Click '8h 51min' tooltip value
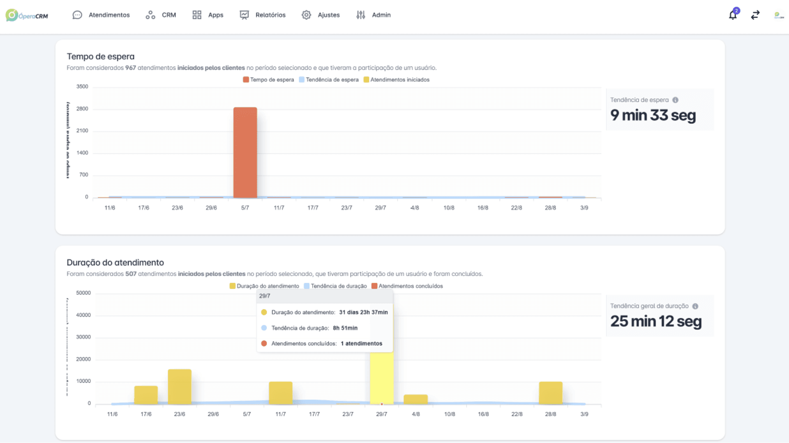 pyautogui.click(x=345, y=328)
